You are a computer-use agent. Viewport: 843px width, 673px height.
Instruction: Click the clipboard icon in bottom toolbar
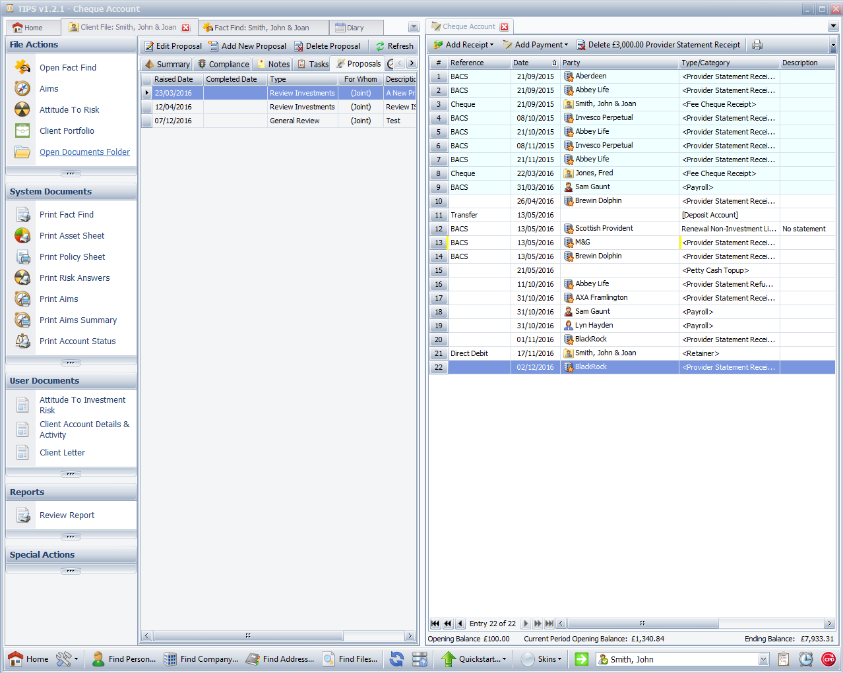tap(783, 659)
